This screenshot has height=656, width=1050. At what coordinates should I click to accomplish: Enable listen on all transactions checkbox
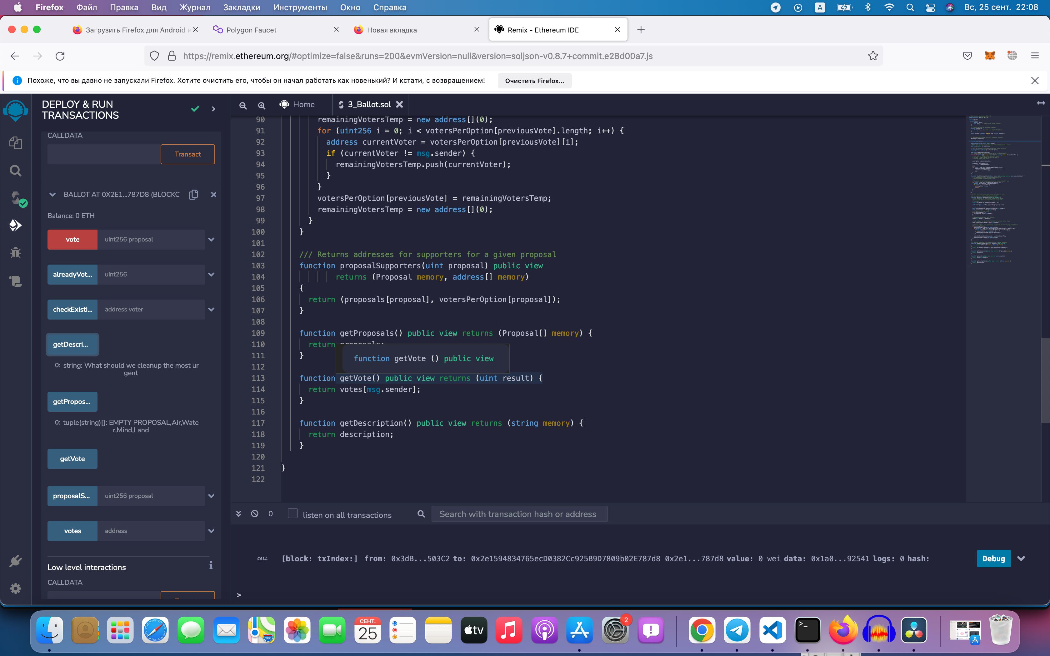(293, 514)
